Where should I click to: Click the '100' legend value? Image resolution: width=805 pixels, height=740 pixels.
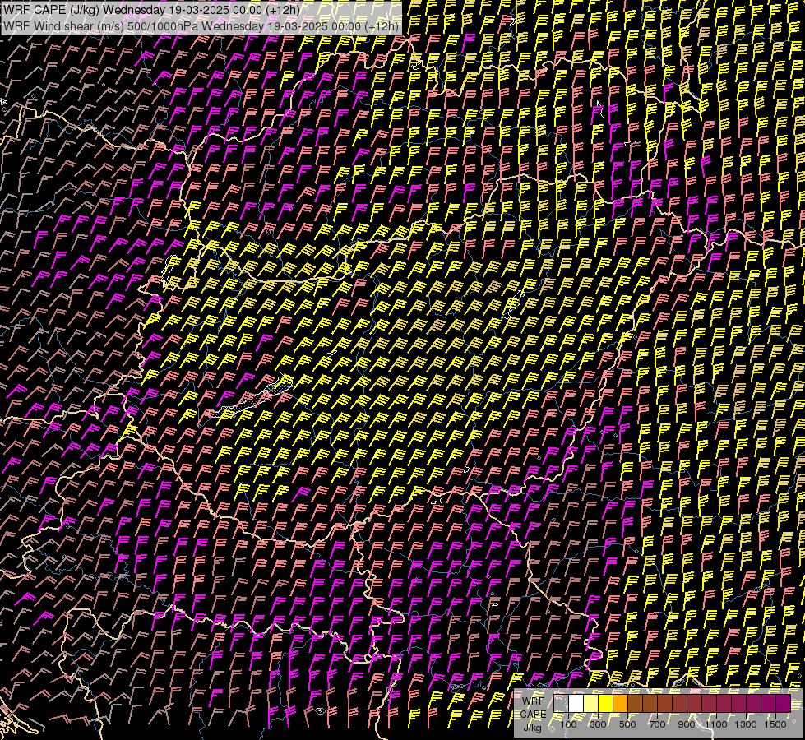click(x=568, y=724)
